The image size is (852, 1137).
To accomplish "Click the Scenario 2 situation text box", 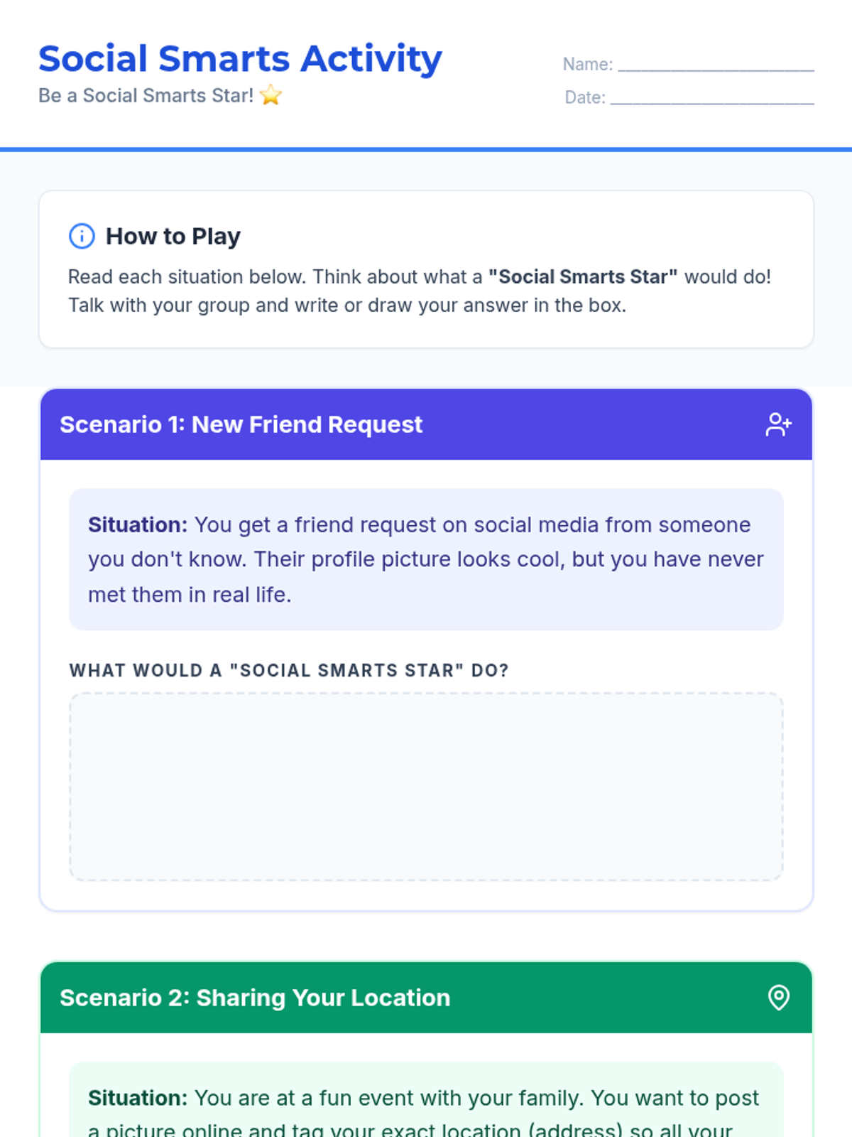I will click(x=426, y=1099).
